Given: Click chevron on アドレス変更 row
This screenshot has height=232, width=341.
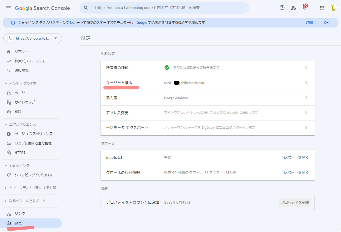Looking at the screenshot, I should 306,113.
